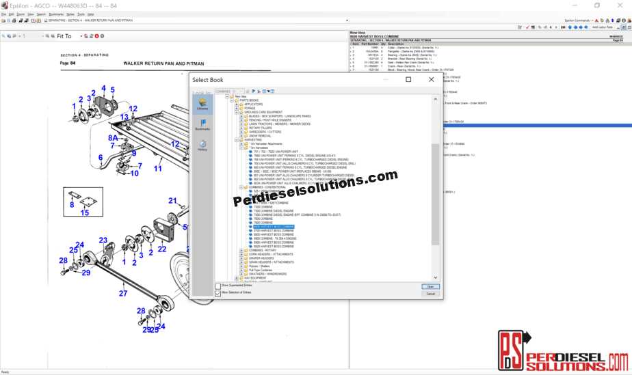Expand the SNOW REMOVAL folder
The width and height of the screenshot is (632, 375).
coord(241,136)
